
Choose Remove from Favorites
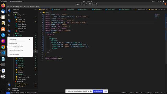point(16,50)
